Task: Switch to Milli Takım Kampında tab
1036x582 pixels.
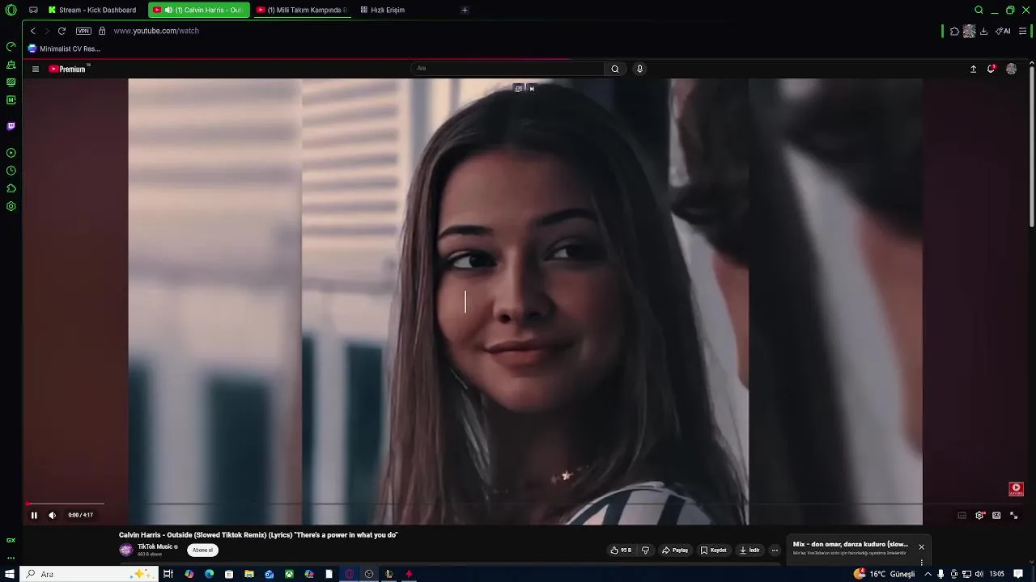Action: click(x=303, y=10)
